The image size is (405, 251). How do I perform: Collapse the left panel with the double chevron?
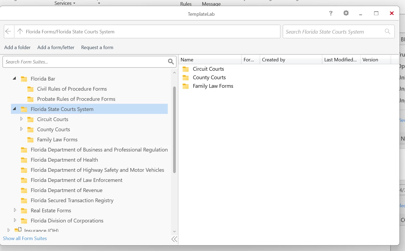point(174,239)
